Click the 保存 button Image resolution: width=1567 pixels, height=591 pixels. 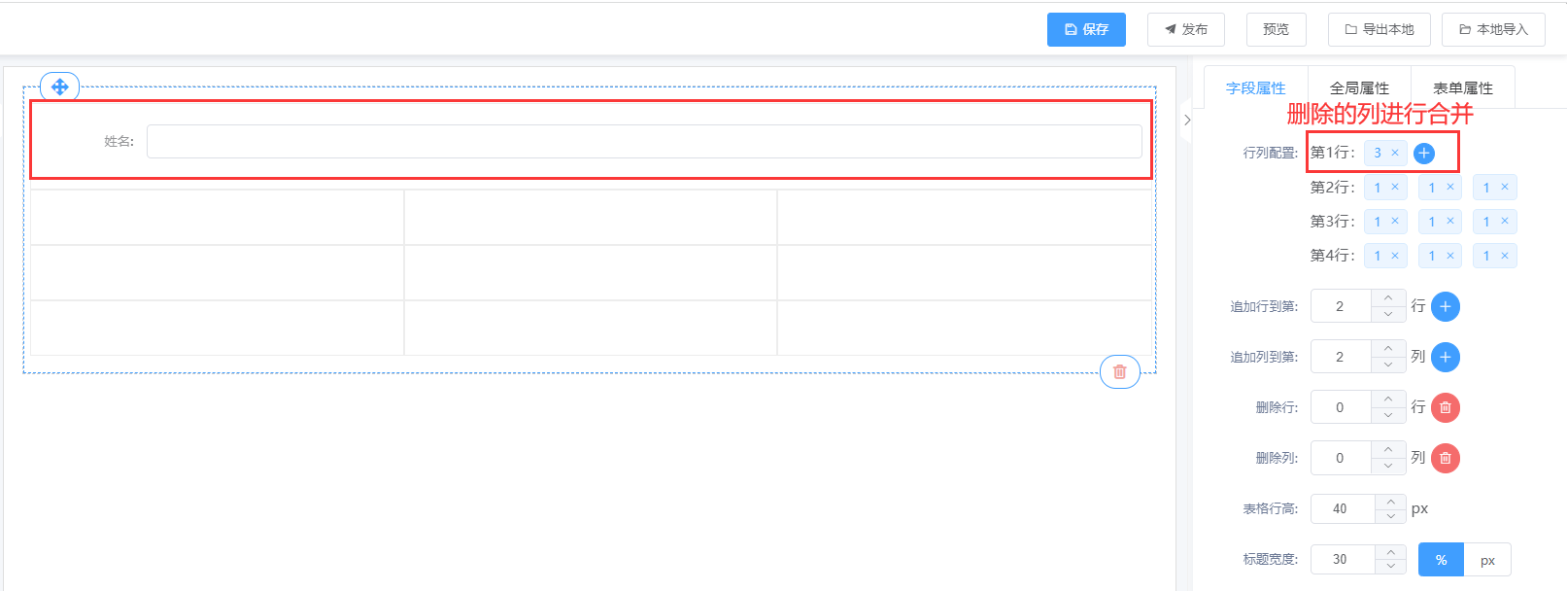(1086, 29)
